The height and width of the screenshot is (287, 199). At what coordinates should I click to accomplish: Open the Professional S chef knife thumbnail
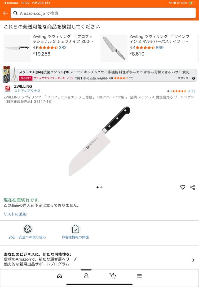(17, 48)
